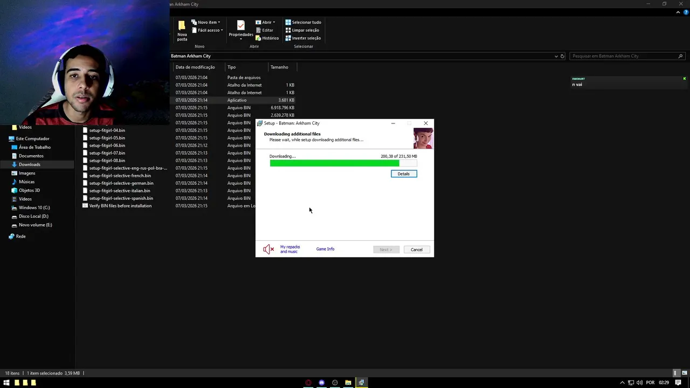The width and height of the screenshot is (690, 388).
Task: Click the Details button in Setup dialog
Action: click(x=404, y=174)
